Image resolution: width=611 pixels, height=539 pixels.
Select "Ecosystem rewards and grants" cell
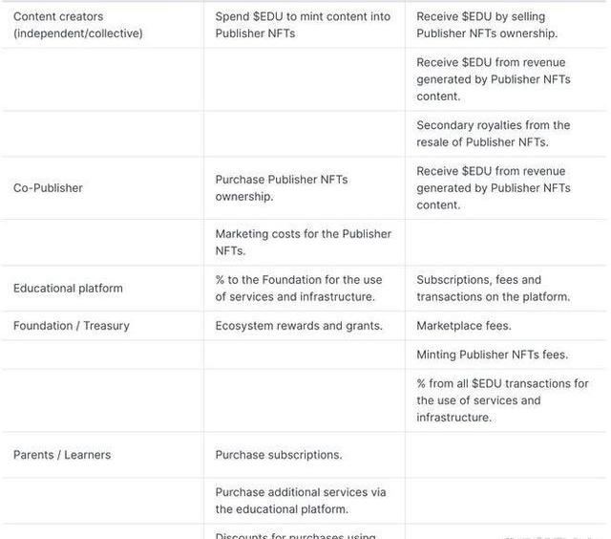pos(299,326)
